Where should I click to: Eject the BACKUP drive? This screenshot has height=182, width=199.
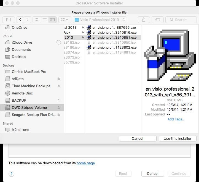click(59, 101)
